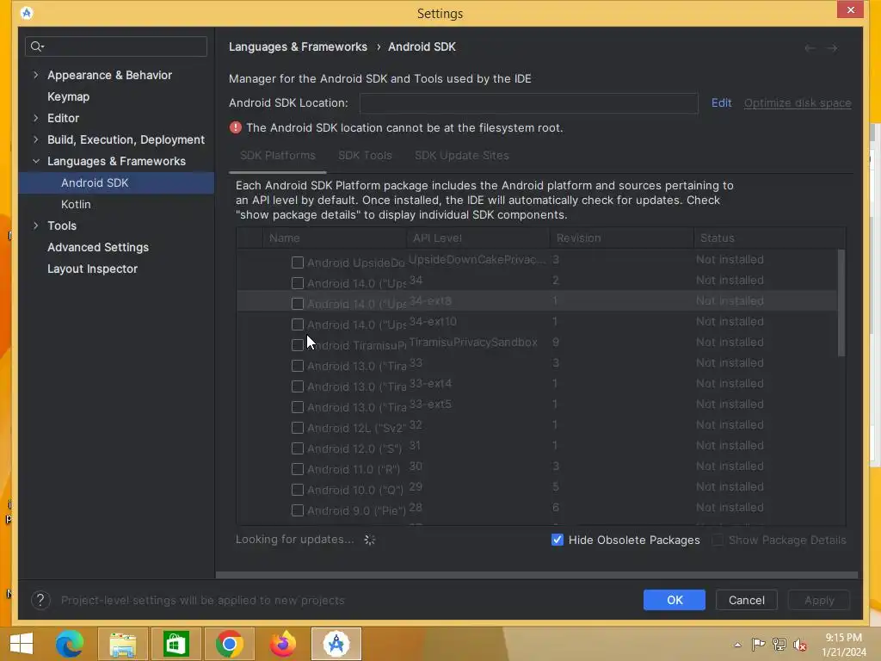Check Android 14.0 API 34 checkbox

(x=298, y=283)
